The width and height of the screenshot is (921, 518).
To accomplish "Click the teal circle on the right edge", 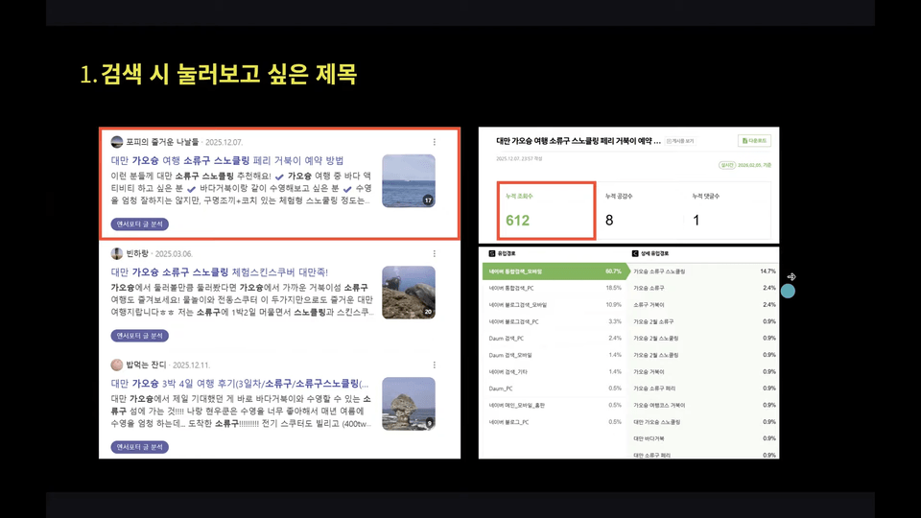I will click(x=788, y=291).
